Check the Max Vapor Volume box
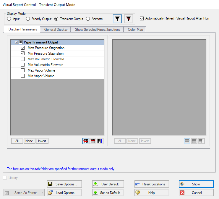Image resolution: width=219 pixels, height=199 pixels. pos(23,70)
